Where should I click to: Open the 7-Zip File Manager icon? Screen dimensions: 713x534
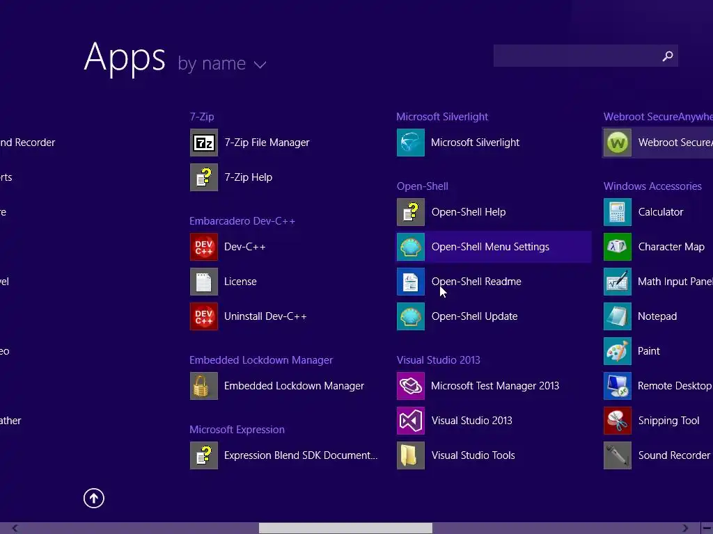(204, 143)
